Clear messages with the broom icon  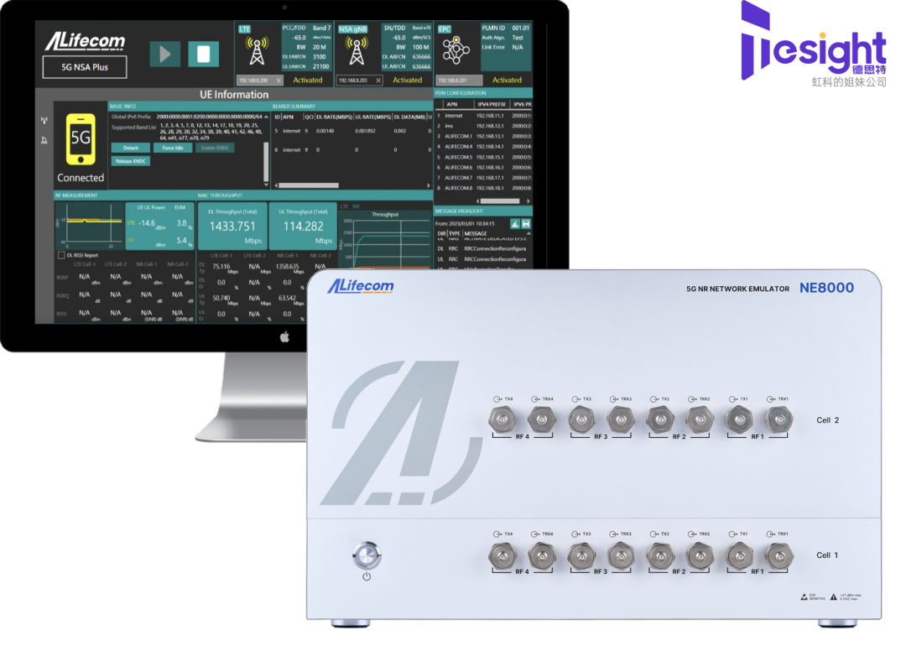click(515, 224)
